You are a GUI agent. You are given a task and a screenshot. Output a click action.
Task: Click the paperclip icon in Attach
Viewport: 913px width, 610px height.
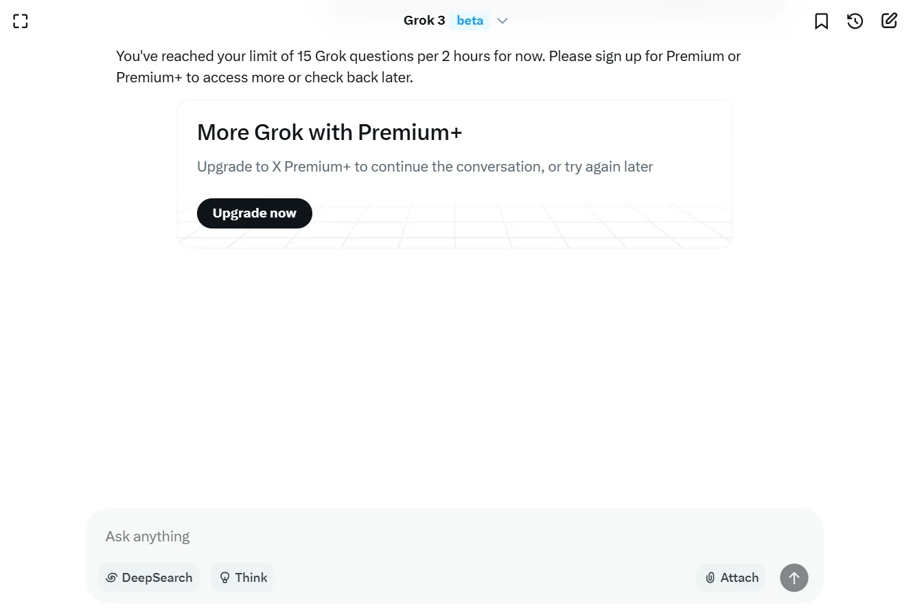point(710,578)
